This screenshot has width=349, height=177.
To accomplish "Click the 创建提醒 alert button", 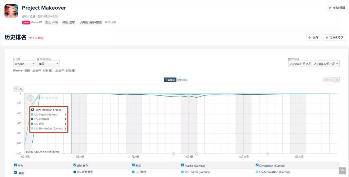I will (337, 8).
